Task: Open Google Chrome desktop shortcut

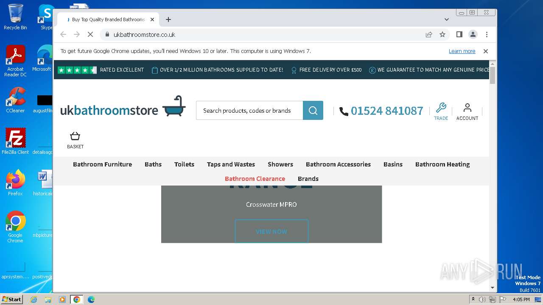Action: (15, 227)
